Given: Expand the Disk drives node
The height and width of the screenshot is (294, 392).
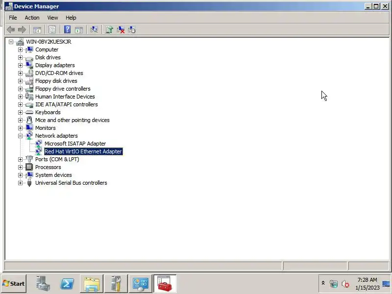Looking at the screenshot, I should (20, 57).
